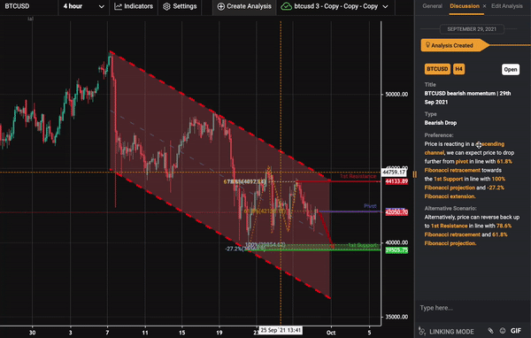Open the emoji picker icon
531x338 pixels.
pyautogui.click(x=503, y=331)
